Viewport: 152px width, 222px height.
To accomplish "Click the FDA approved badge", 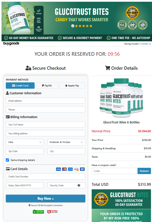I will (x=122, y=25).
